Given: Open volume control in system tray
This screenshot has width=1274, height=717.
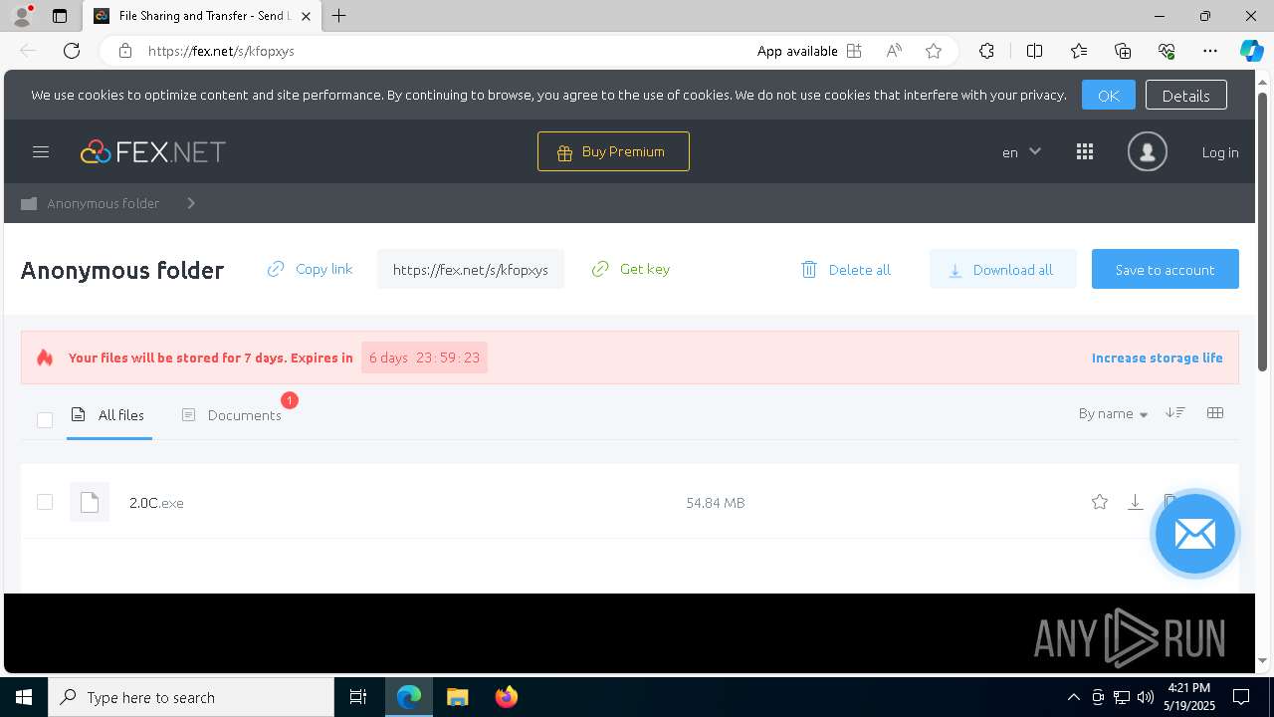Looking at the screenshot, I should tap(1146, 697).
